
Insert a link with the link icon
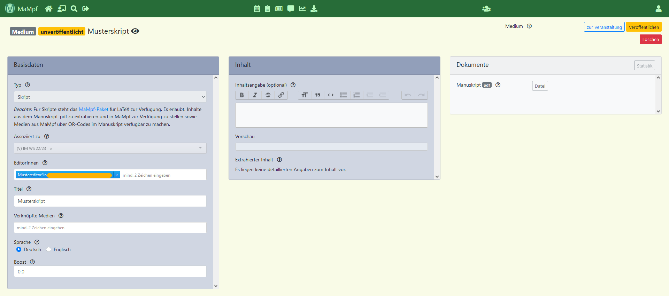click(x=281, y=95)
